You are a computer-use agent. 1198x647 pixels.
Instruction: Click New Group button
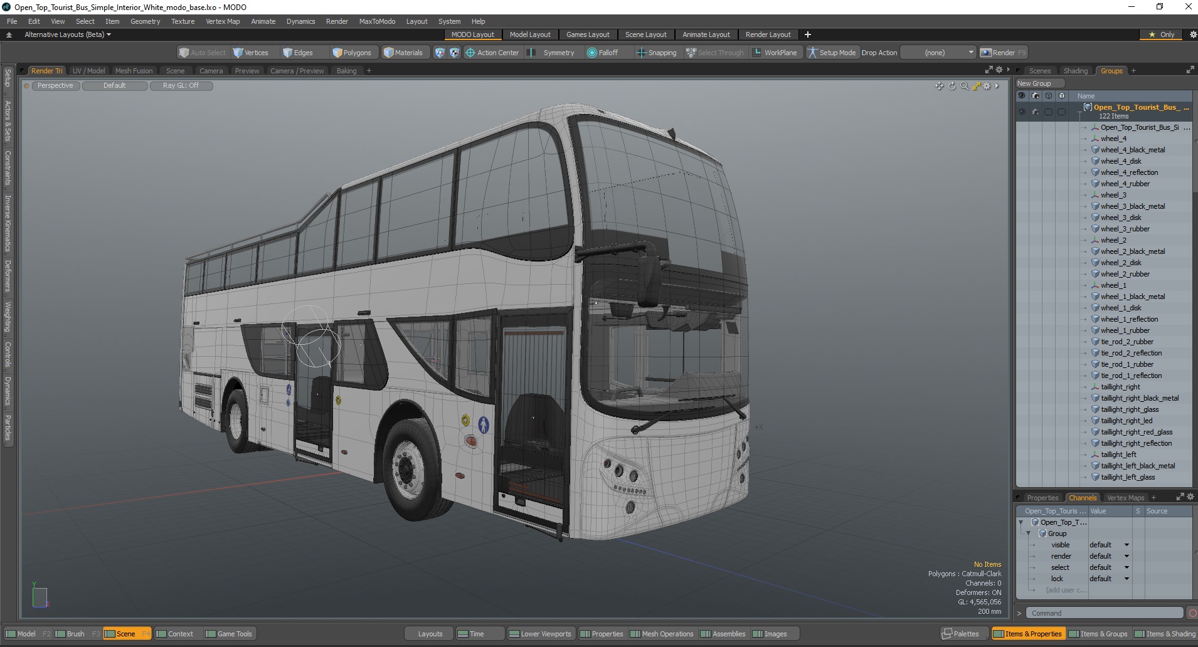(x=1039, y=83)
